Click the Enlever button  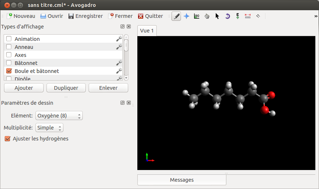(108, 88)
